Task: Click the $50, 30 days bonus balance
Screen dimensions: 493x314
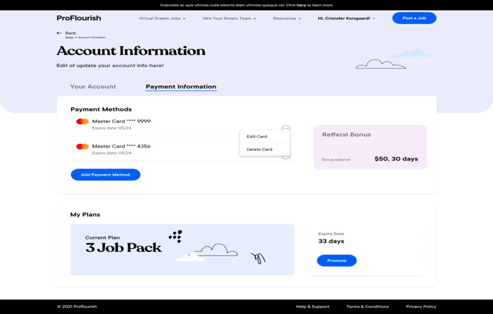Action: (x=396, y=159)
